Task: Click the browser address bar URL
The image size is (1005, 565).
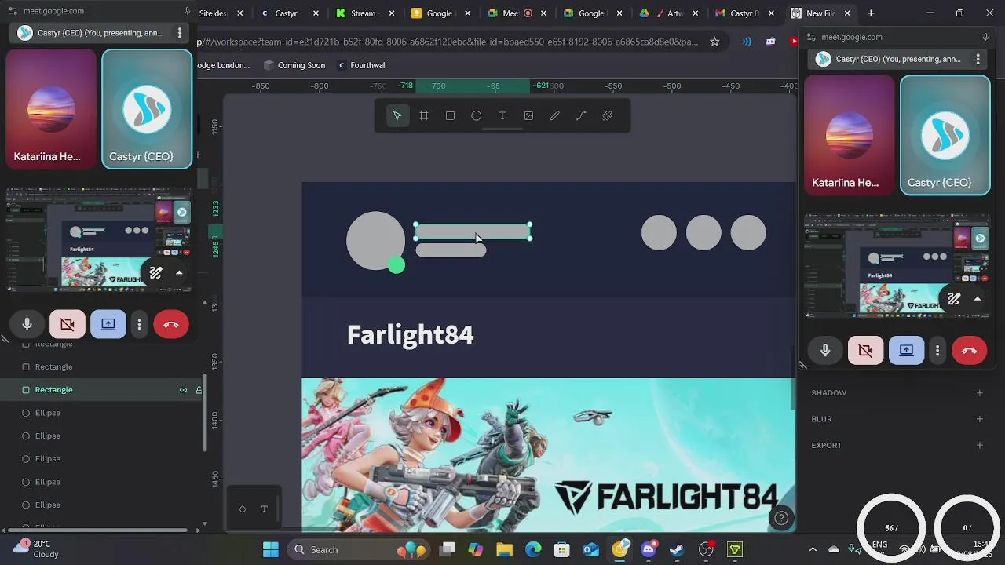Action: pyautogui.click(x=448, y=42)
